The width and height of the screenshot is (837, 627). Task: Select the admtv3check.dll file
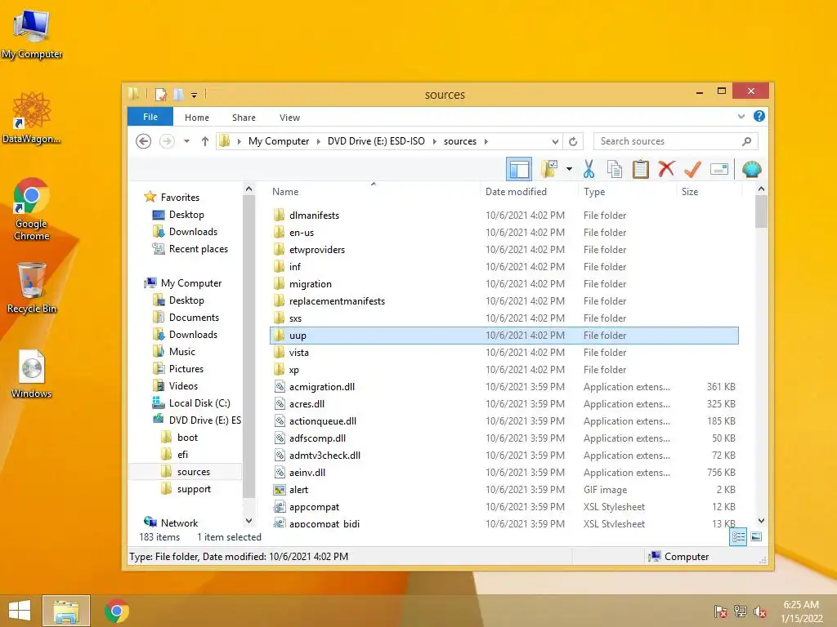coord(325,456)
